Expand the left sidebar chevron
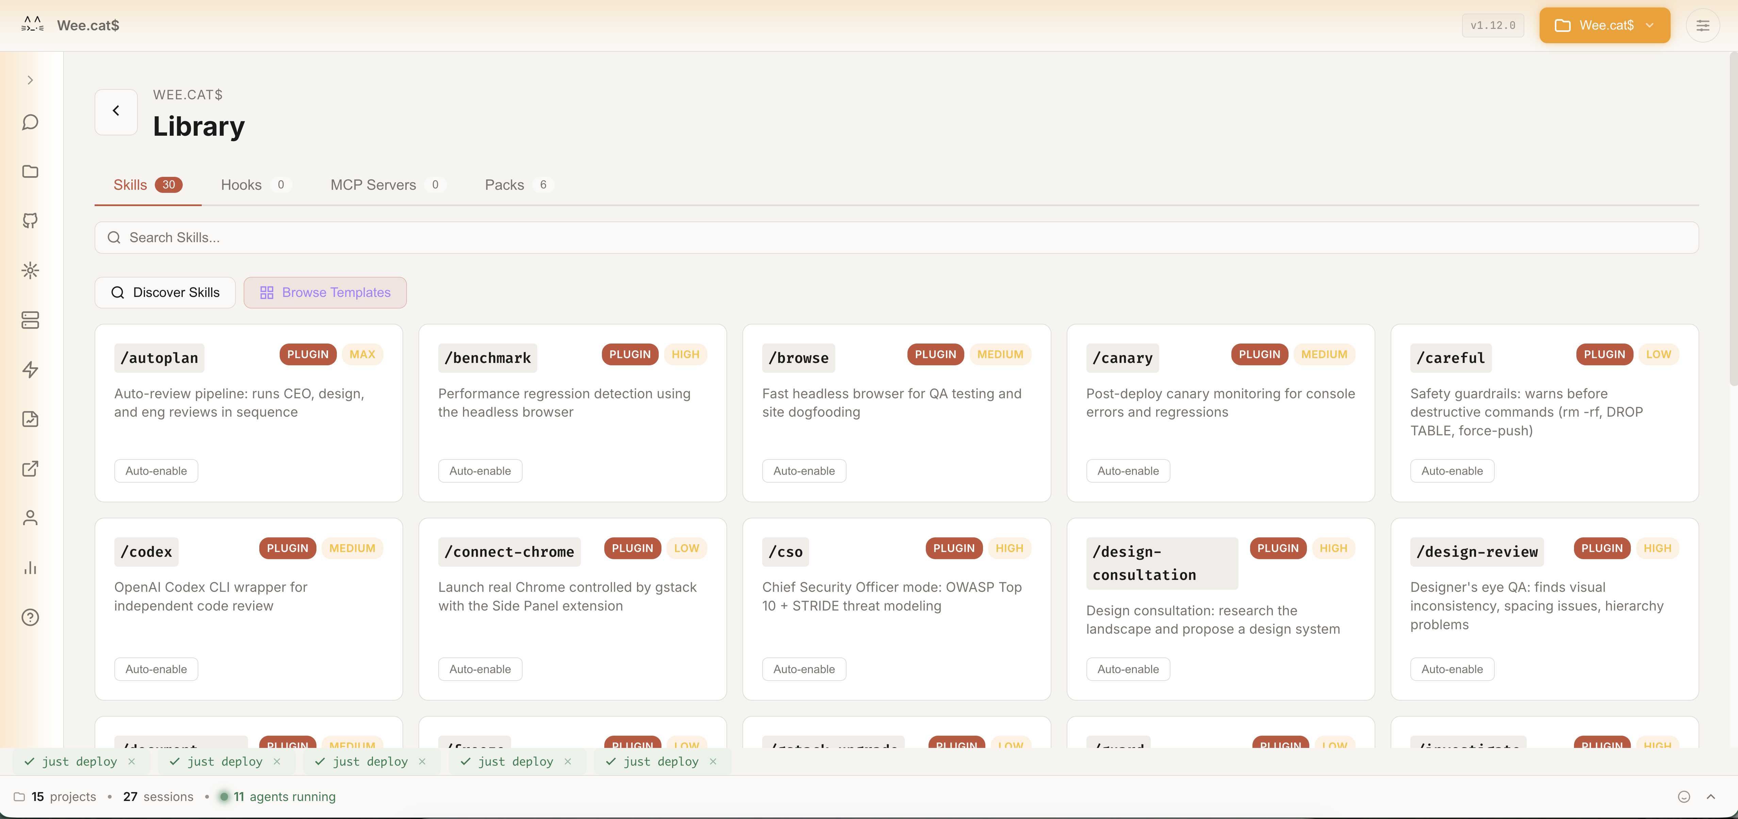Screen dimensions: 1738x819 30,80
